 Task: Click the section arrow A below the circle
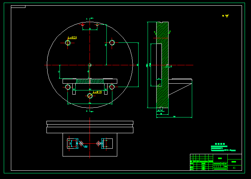(90, 111)
